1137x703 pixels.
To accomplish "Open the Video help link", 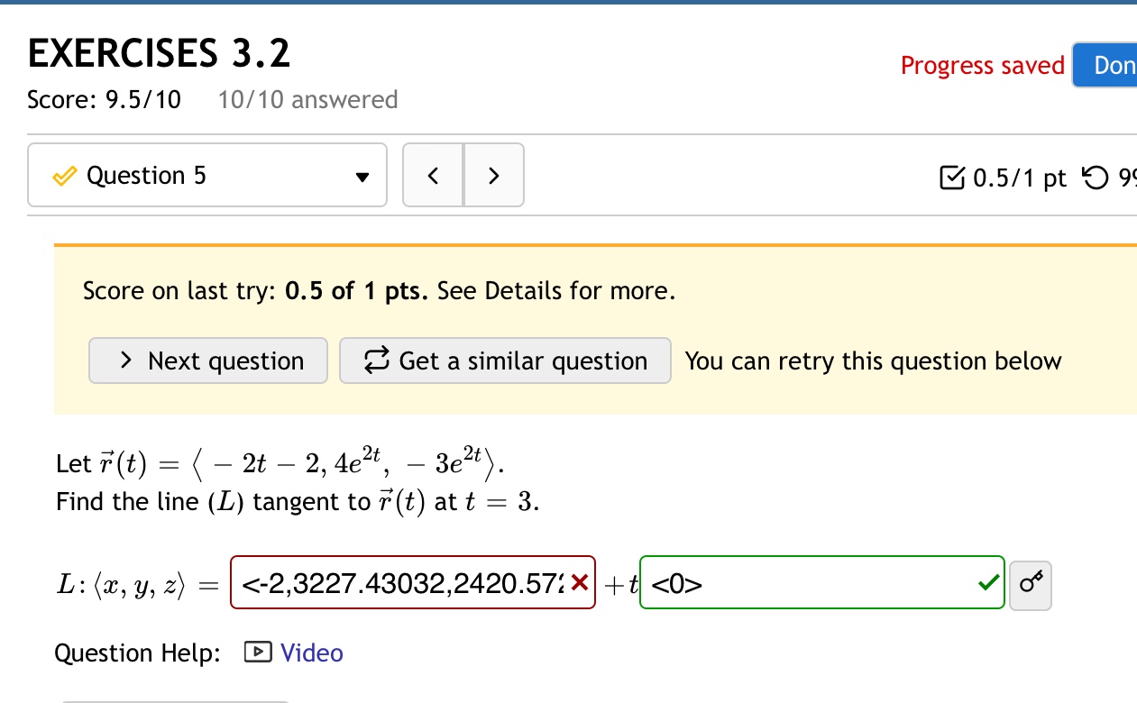I will [x=311, y=653].
